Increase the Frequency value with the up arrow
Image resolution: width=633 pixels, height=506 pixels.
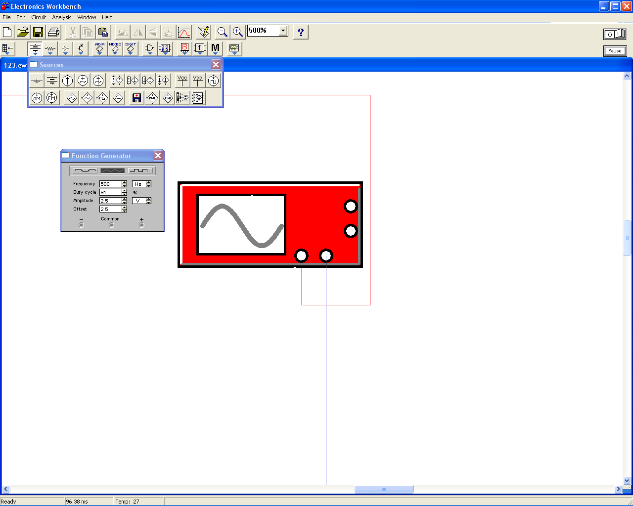click(x=124, y=182)
